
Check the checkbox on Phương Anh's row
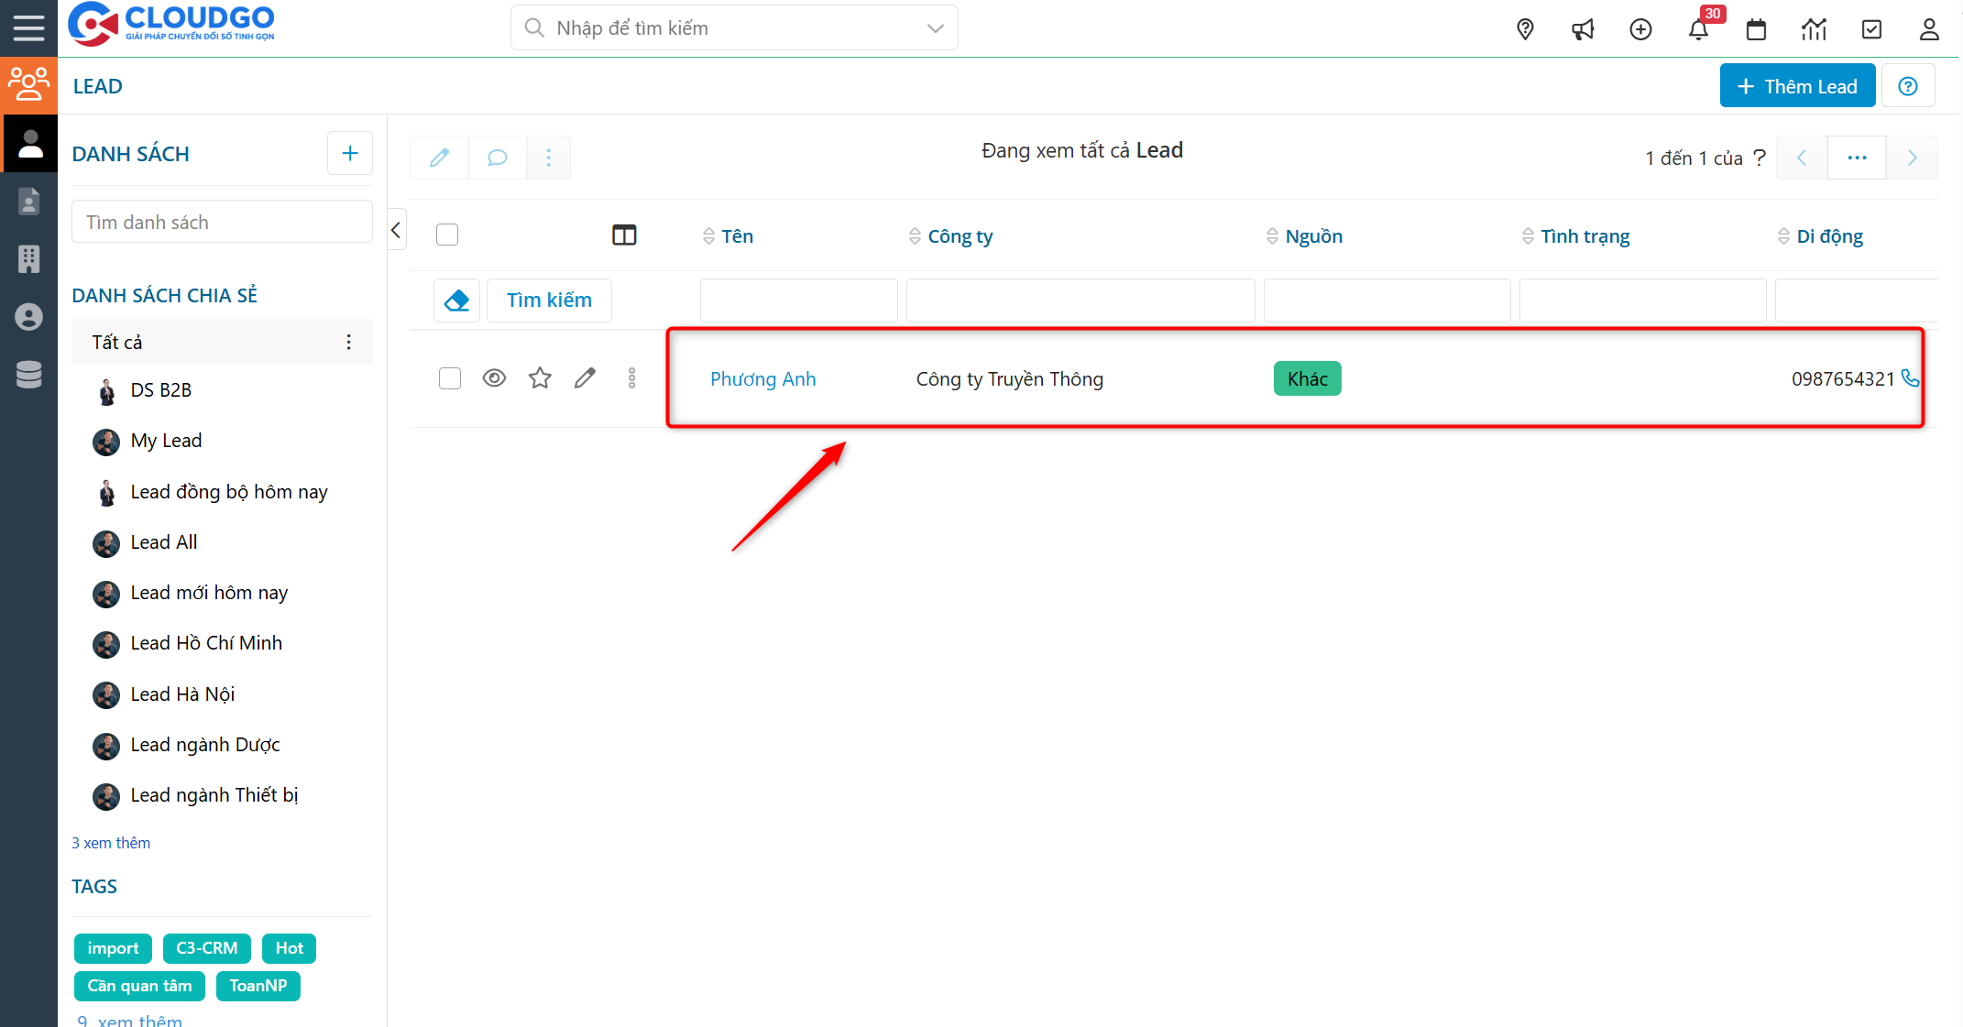[449, 377]
